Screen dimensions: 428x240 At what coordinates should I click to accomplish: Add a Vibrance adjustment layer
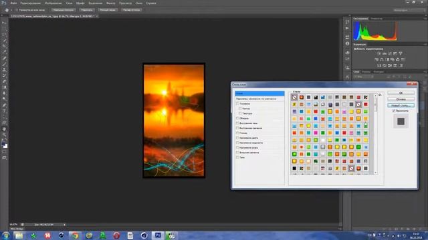(x=401, y=53)
